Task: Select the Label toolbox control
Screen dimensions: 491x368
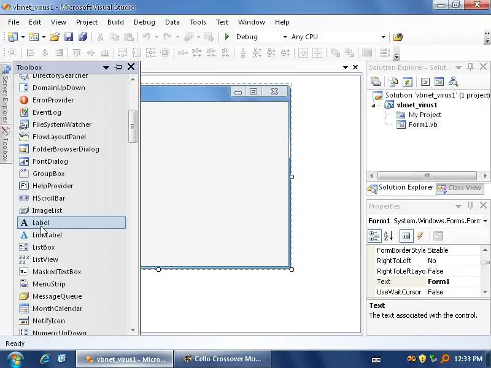Action: click(x=71, y=223)
